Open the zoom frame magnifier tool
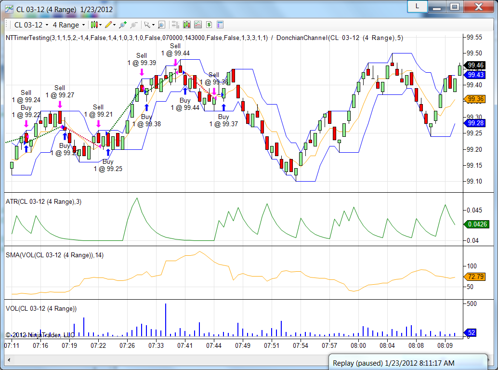 [161, 25]
